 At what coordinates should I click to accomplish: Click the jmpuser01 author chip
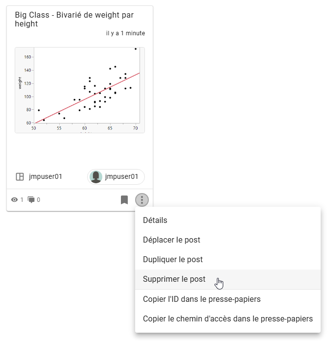click(x=116, y=177)
